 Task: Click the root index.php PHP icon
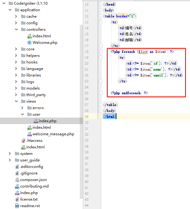(x=17, y=193)
